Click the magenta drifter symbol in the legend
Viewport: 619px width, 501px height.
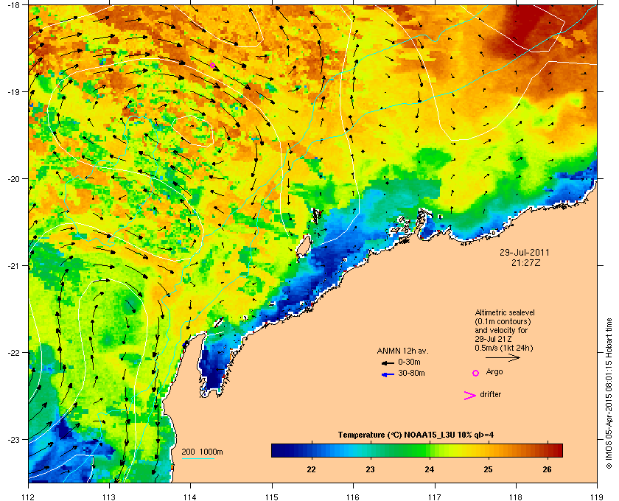pyautogui.click(x=469, y=396)
